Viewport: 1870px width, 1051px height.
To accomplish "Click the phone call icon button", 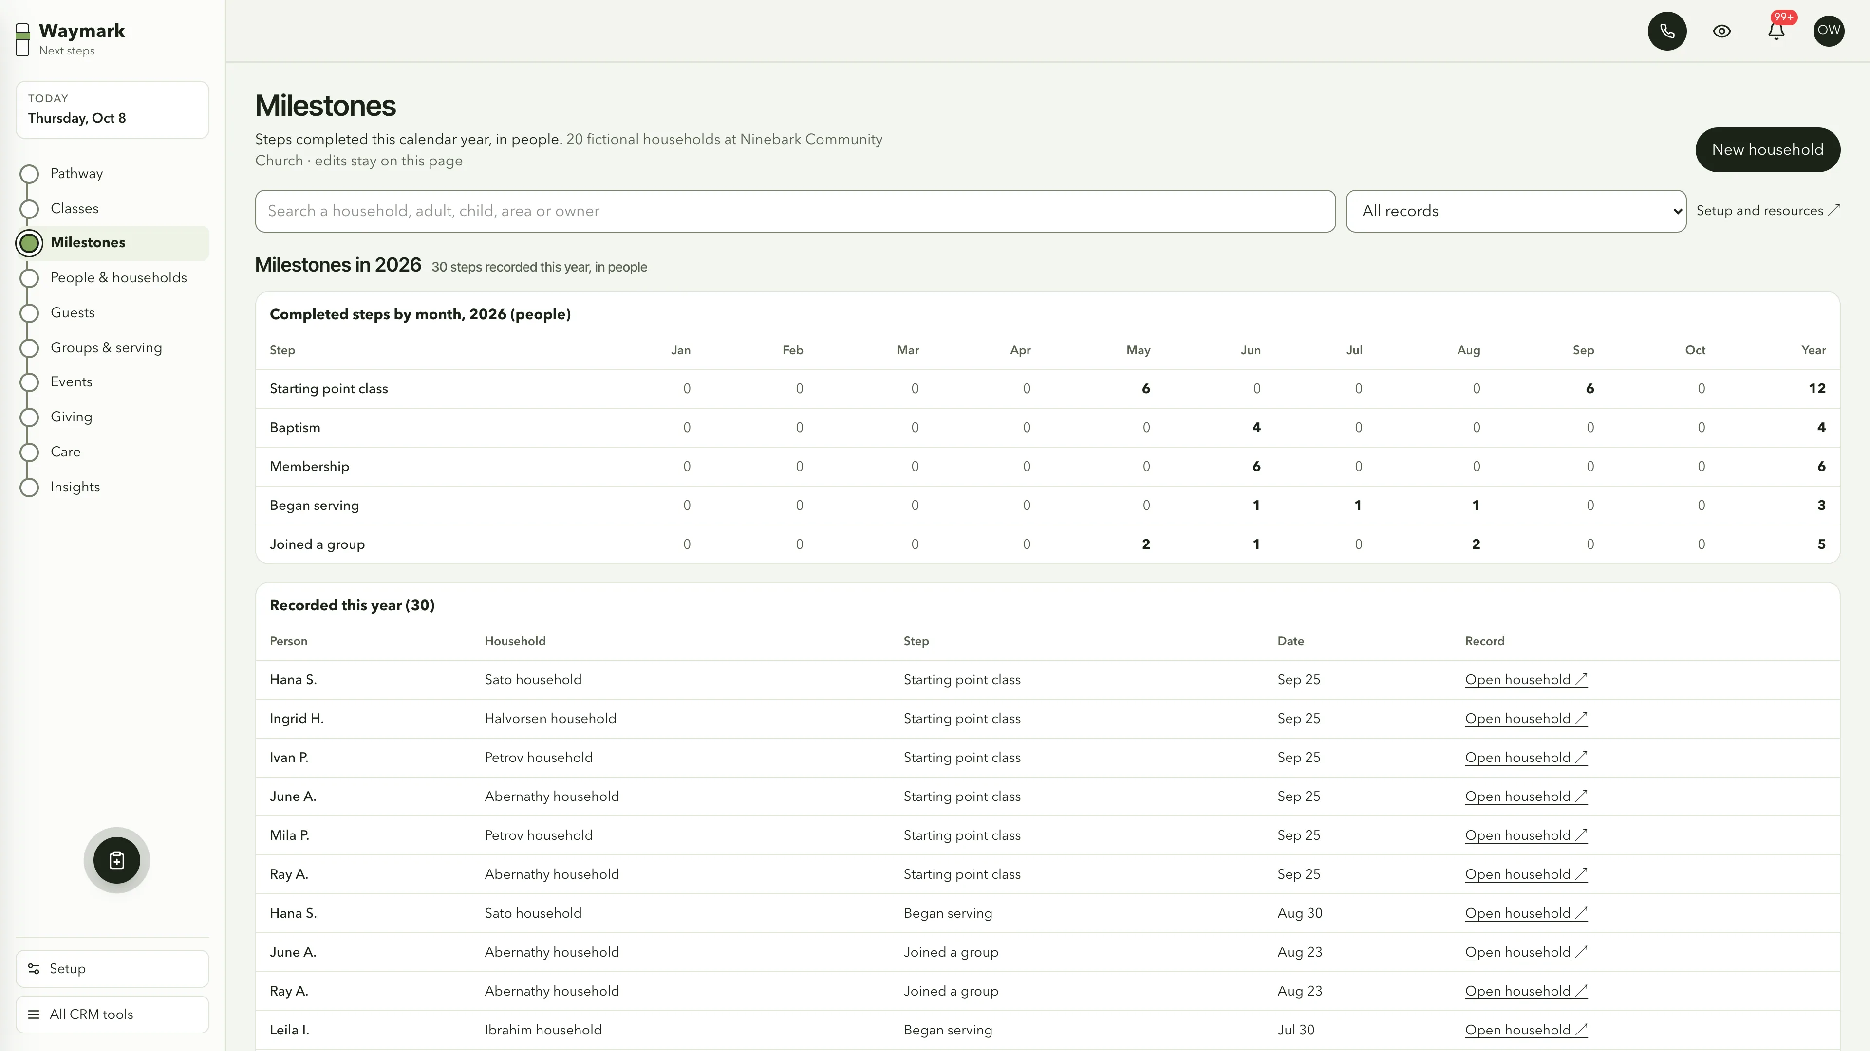I will click(1667, 31).
